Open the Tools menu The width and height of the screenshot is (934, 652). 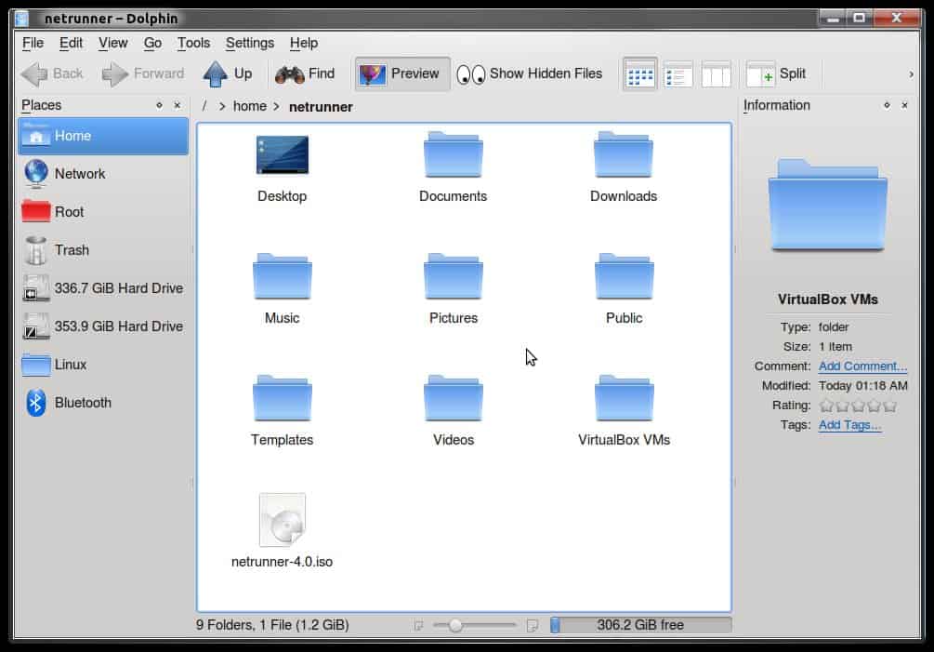193,43
